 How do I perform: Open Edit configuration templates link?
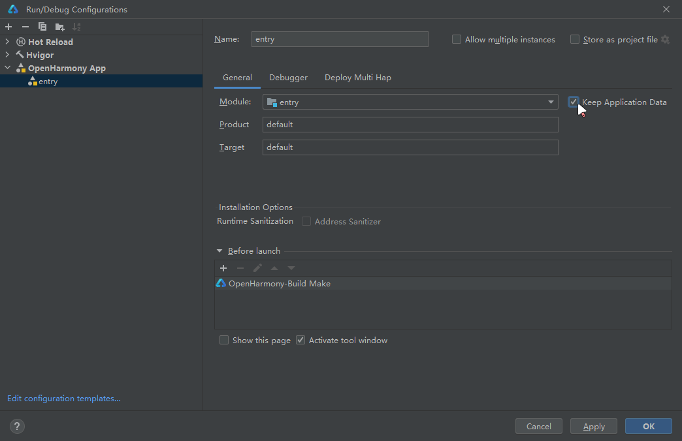pyautogui.click(x=64, y=398)
